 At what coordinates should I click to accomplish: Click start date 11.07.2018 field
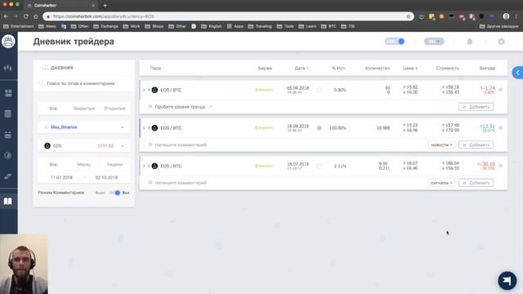[61, 177]
